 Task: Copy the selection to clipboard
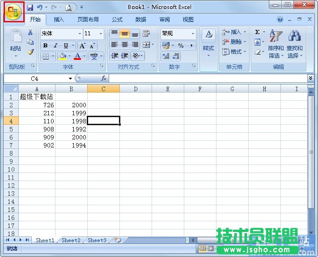[x=30, y=42]
